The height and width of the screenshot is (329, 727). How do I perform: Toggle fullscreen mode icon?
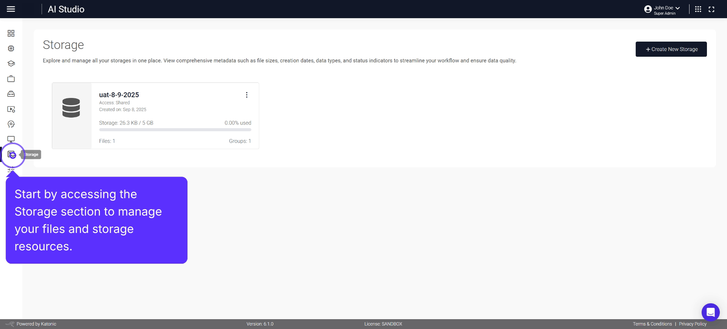pos(711,9)
